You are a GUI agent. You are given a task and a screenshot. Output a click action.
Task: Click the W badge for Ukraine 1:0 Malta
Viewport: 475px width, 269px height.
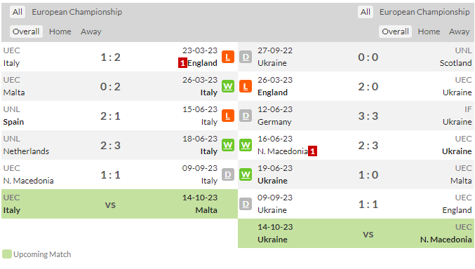pyautogui.click(x=246, y=174)
